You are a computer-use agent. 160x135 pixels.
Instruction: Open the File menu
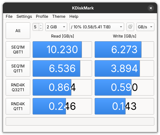[9, 16]
